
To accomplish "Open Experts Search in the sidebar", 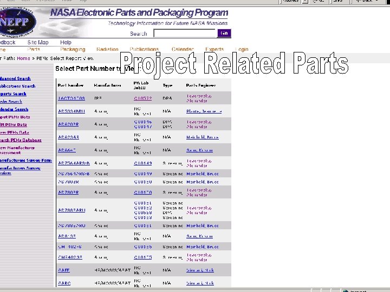I will tap(13, 94).
